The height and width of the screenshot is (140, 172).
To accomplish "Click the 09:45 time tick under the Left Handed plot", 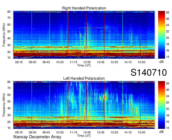I will coord(46,132).
